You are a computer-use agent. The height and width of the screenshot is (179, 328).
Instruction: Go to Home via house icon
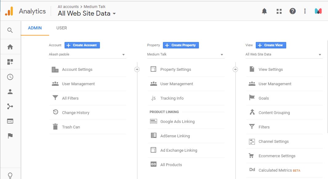(10, 47)
